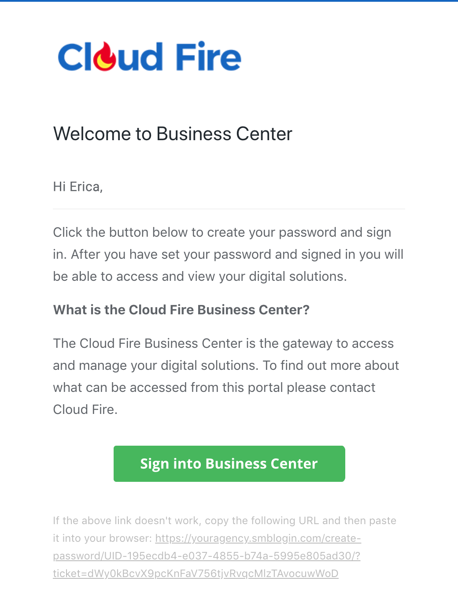Click the URL line starting with "ticket=dWy0kBcvX9"

(196, 574)
